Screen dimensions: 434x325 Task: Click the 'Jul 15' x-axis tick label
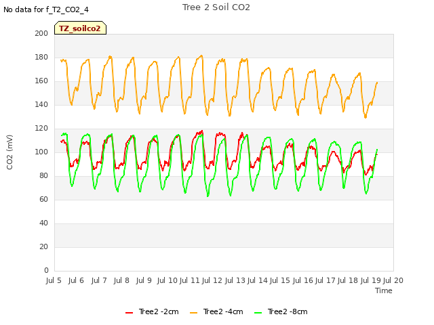click(x=280, y=280)
